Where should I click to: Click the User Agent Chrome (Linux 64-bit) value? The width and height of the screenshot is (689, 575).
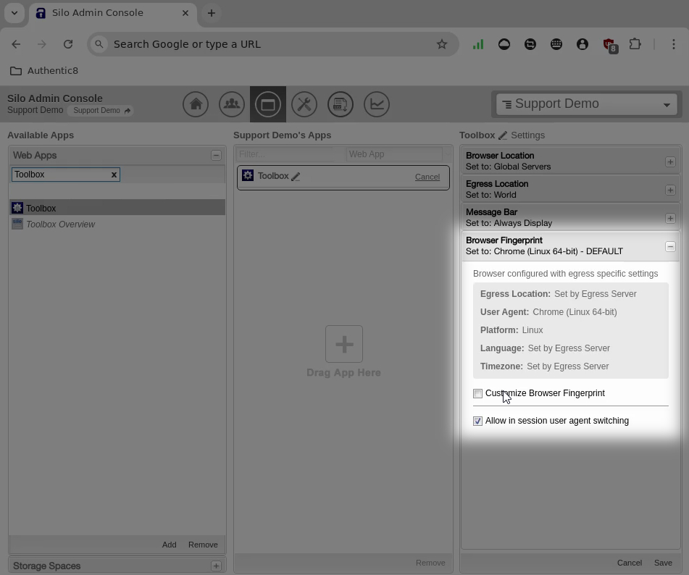coord(575,312)
